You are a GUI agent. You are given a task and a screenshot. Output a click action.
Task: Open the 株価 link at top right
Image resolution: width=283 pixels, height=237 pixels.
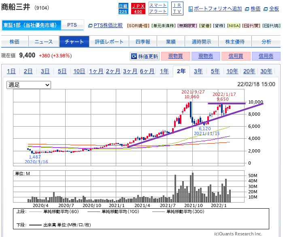(x=255, y=8)
